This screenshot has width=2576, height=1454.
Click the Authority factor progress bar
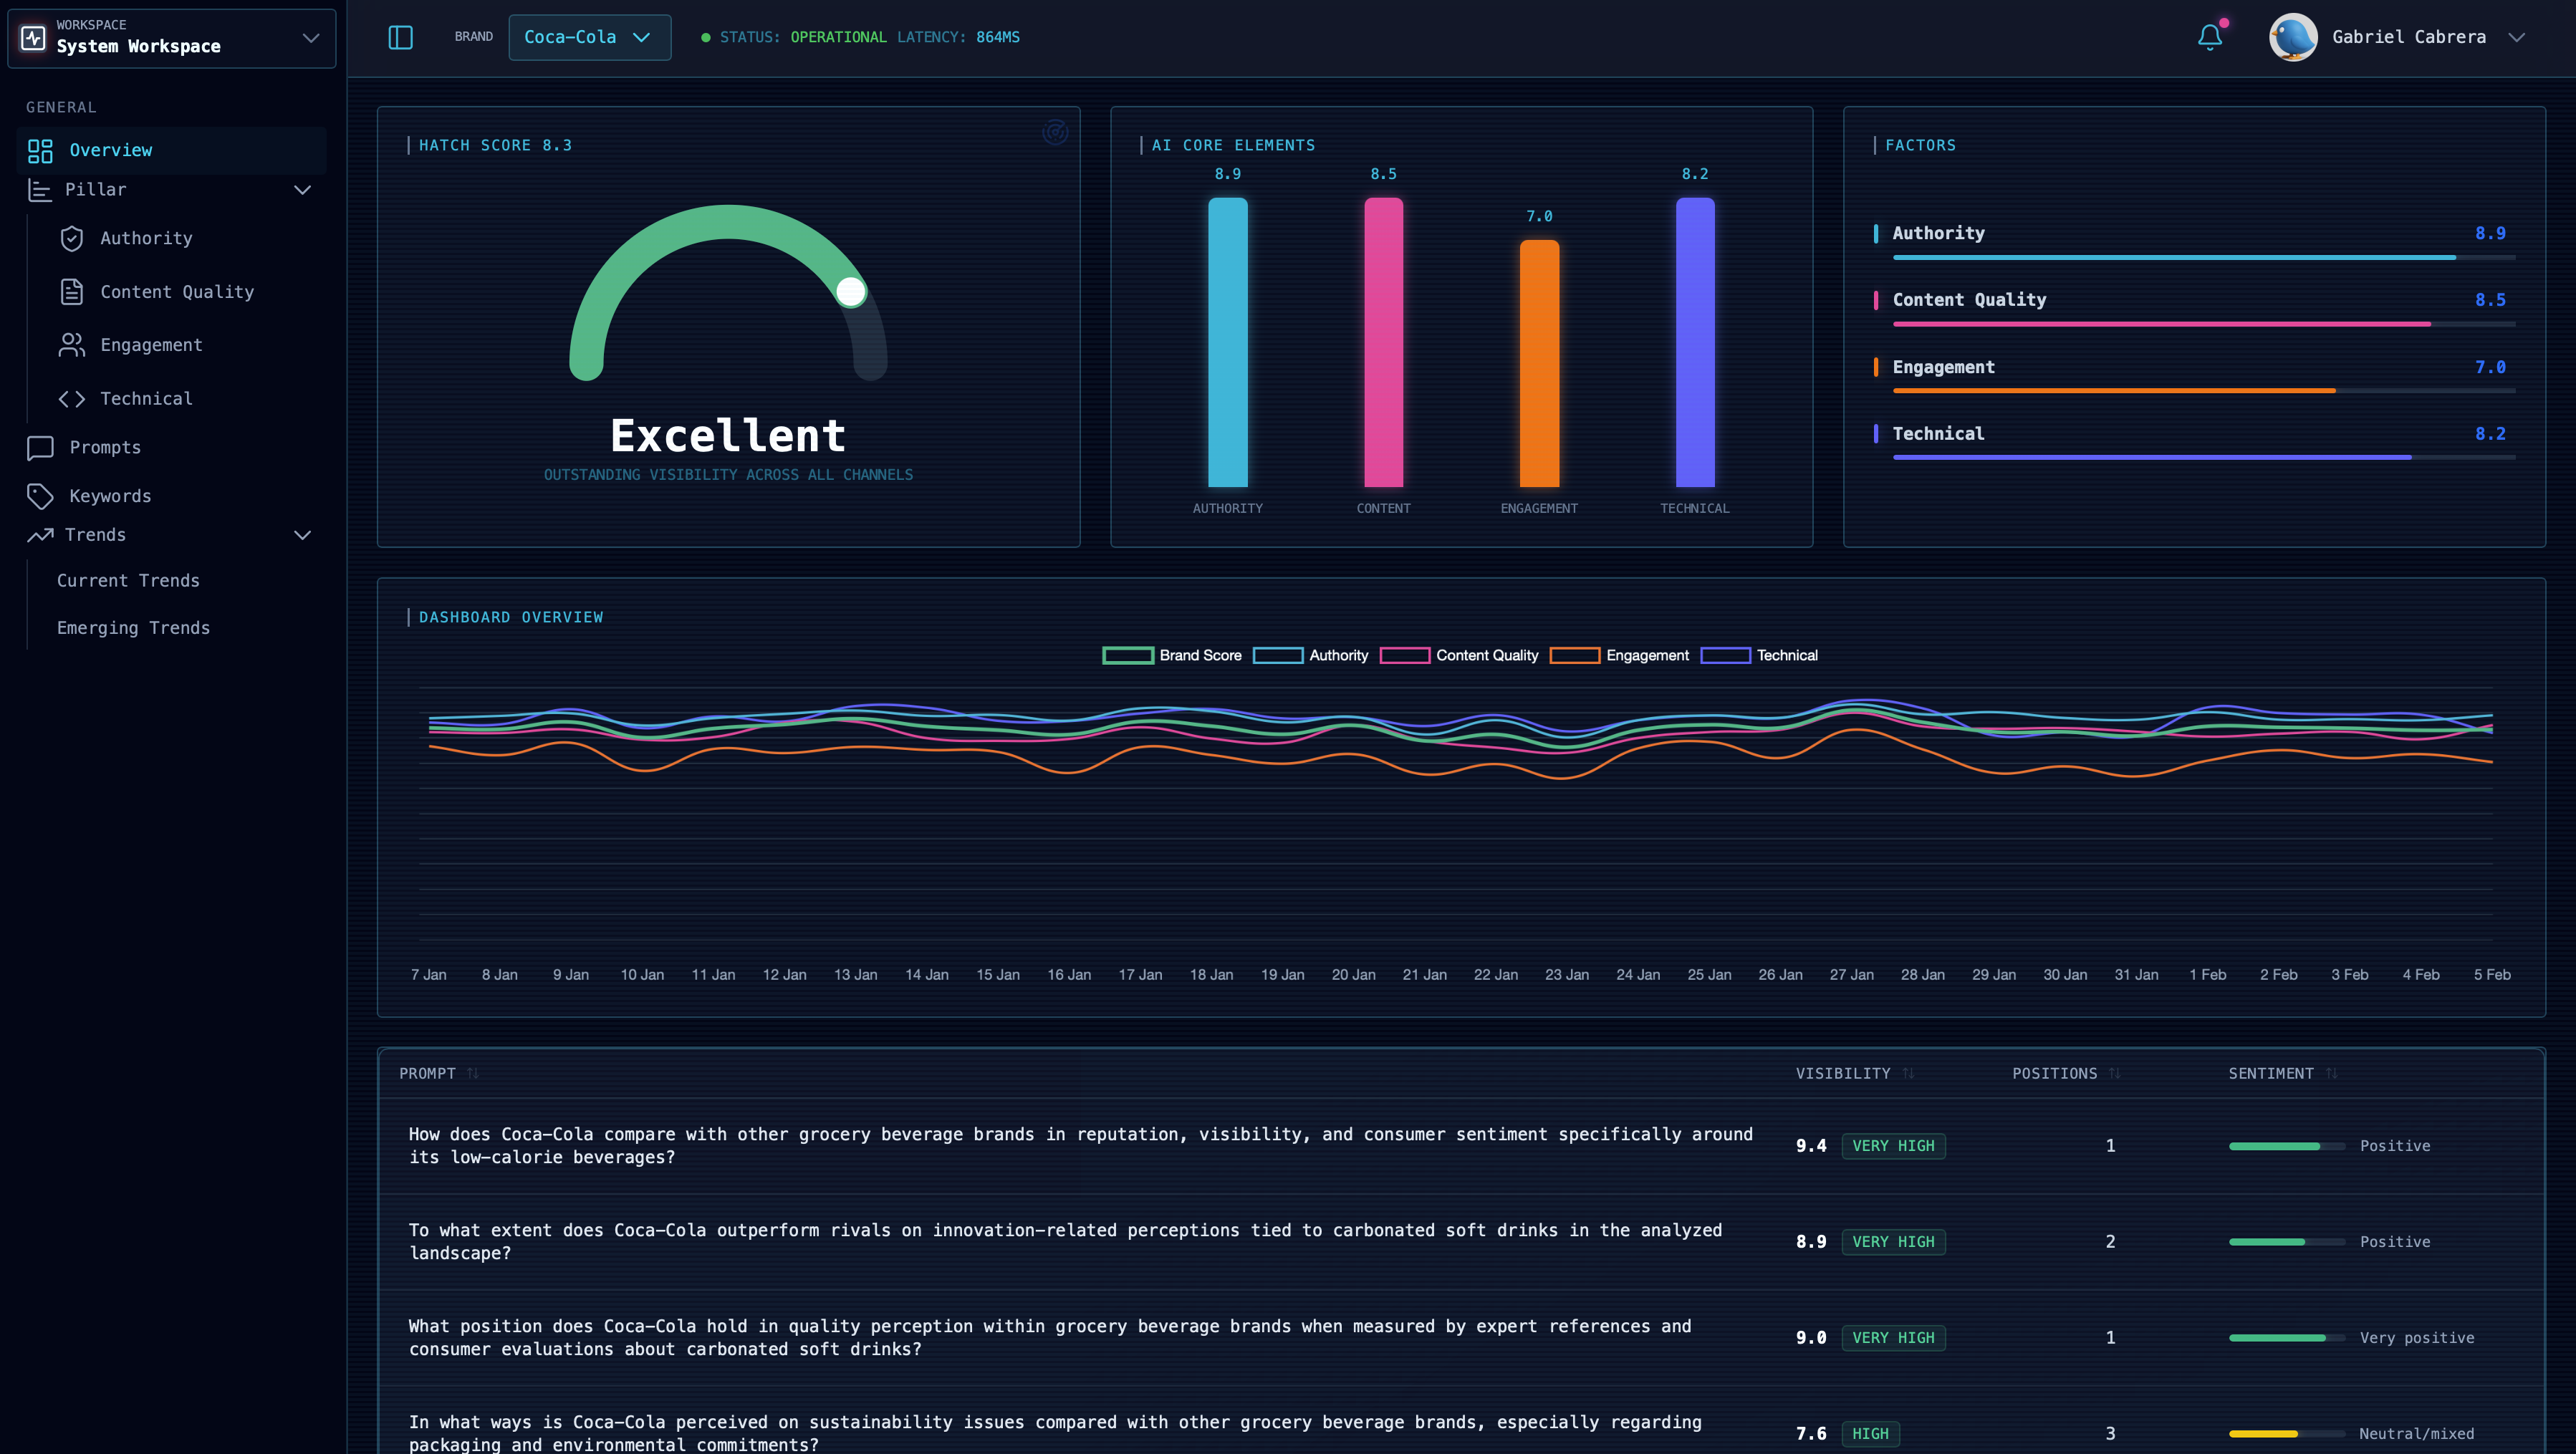(x=2204, y=258)
